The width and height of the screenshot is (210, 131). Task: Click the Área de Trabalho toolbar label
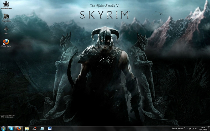point(178,129)
